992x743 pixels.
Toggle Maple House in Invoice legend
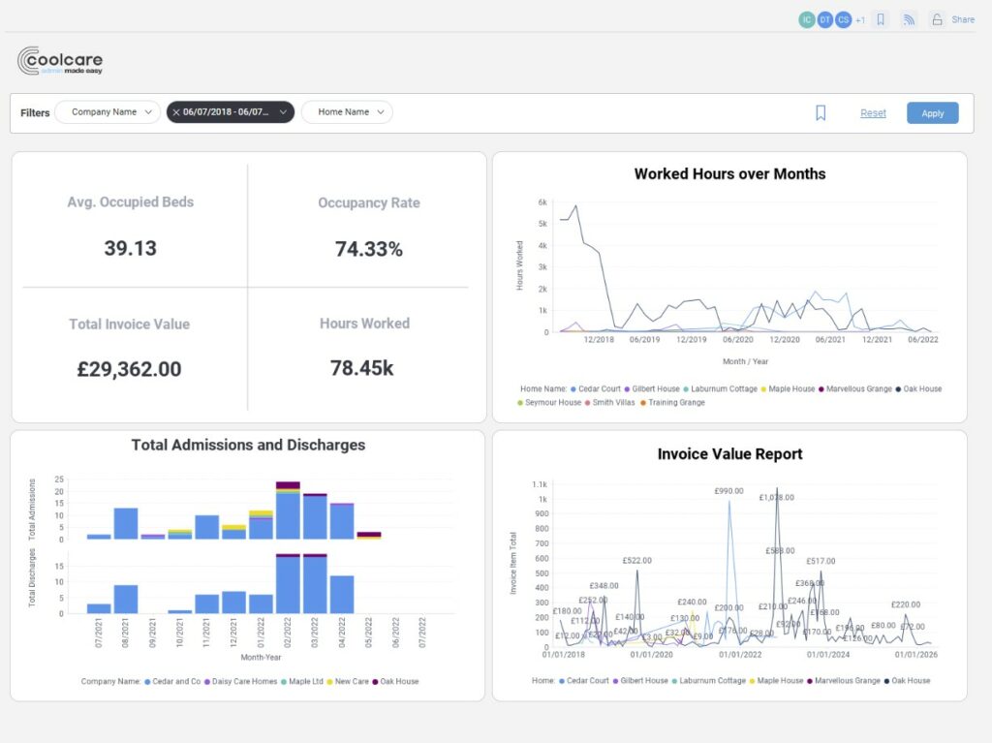776,681
